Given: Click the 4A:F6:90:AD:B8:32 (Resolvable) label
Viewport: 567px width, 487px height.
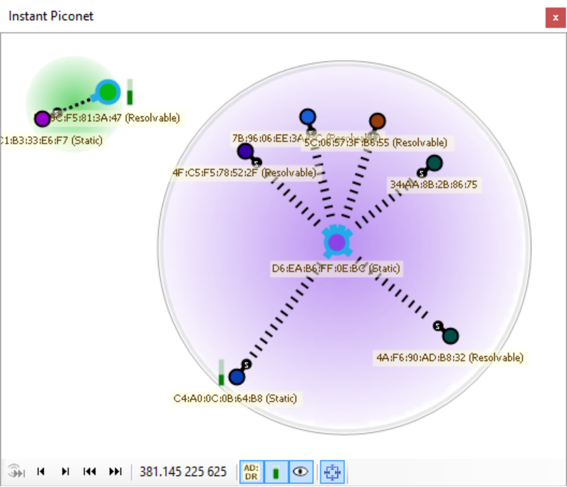Looking at the screenshot, I should [x=449, y=358].
